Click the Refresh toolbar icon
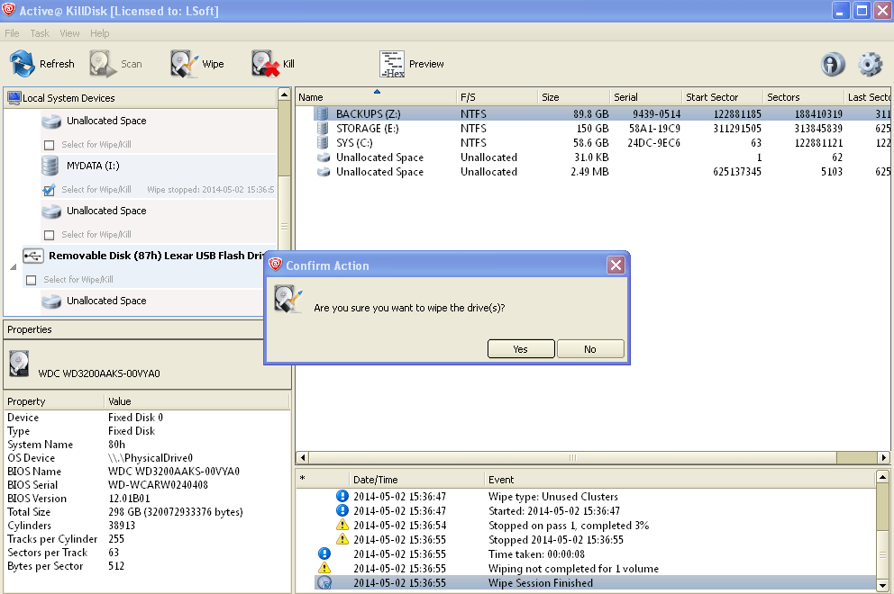 [23, 64]
